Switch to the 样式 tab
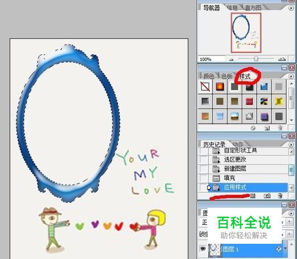Image resolution: width=297 pixels, height=259 pixels. tap(245, 76)
